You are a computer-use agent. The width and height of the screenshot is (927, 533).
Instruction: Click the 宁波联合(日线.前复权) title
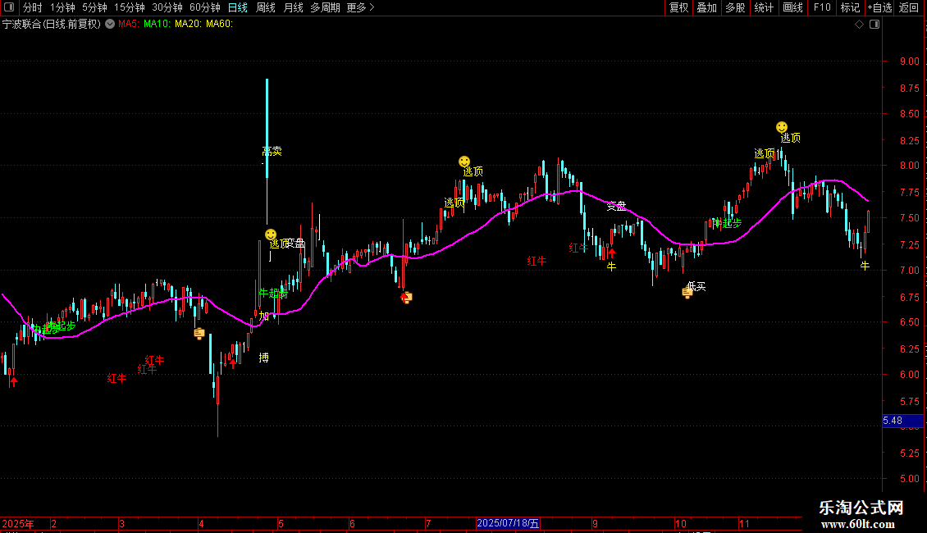tap(52, 25)
